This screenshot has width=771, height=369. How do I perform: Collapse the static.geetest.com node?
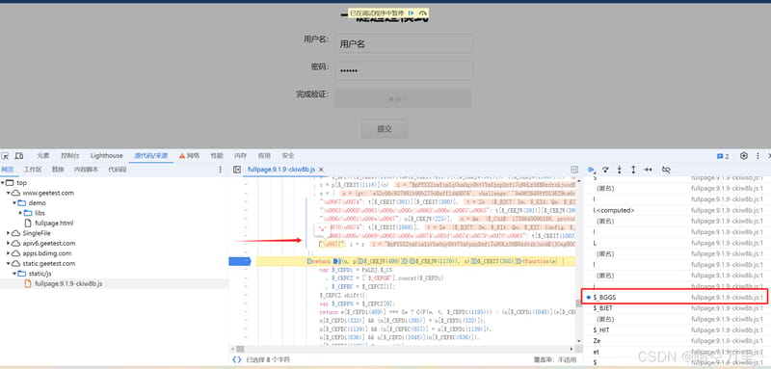click(x=9, y=263)
